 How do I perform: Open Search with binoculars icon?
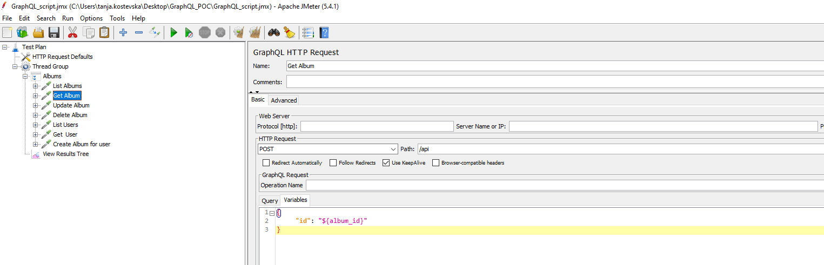[x=273, y=32]
